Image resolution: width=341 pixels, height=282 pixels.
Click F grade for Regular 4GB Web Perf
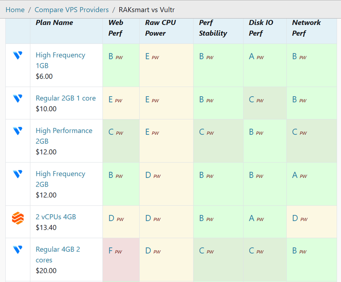click(110, 251)
